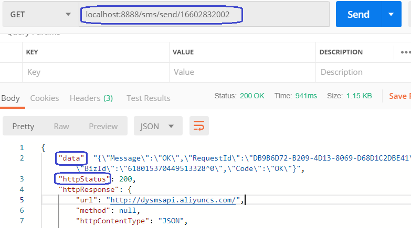Select the Raw view mode
The image size is (411, 228).
pos(61,127)
